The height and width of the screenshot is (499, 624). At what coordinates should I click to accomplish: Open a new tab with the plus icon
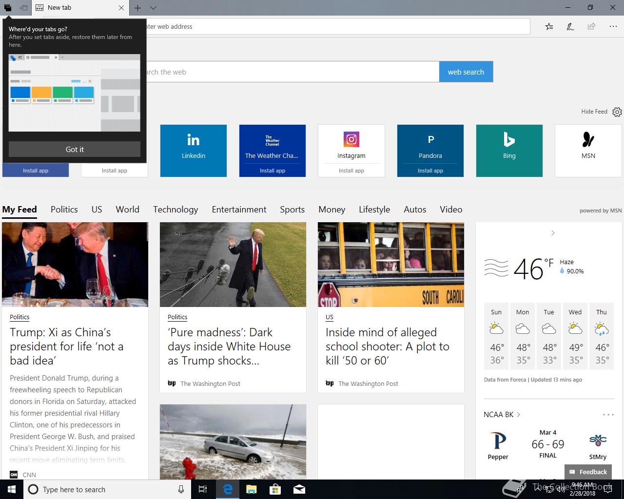tap(138, 8)
